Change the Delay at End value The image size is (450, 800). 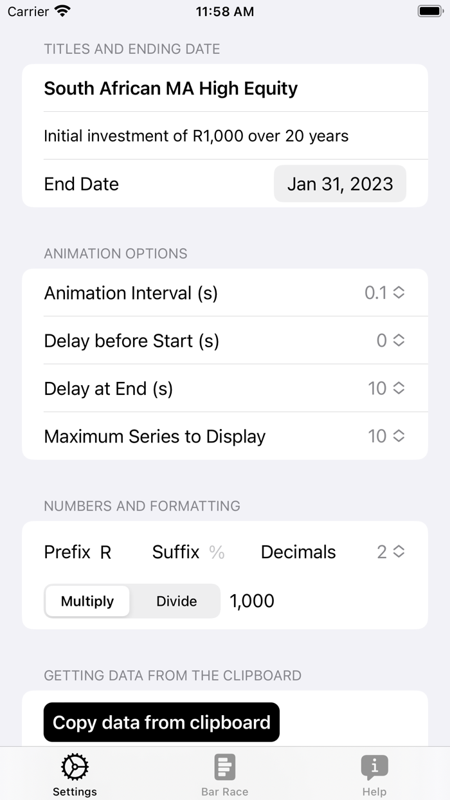click(386, 388)
